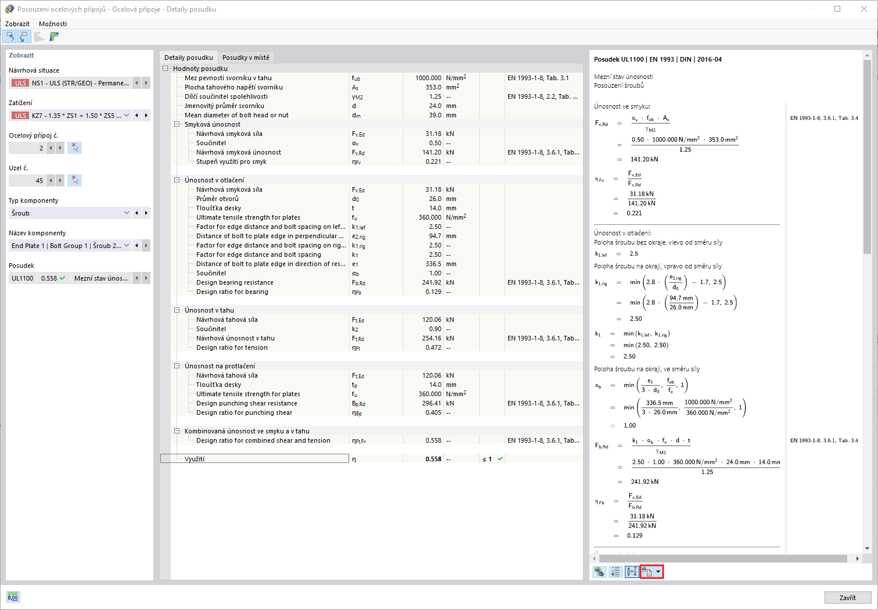Select next Typ komponenty
878x610 pixels.
(146, 213)
